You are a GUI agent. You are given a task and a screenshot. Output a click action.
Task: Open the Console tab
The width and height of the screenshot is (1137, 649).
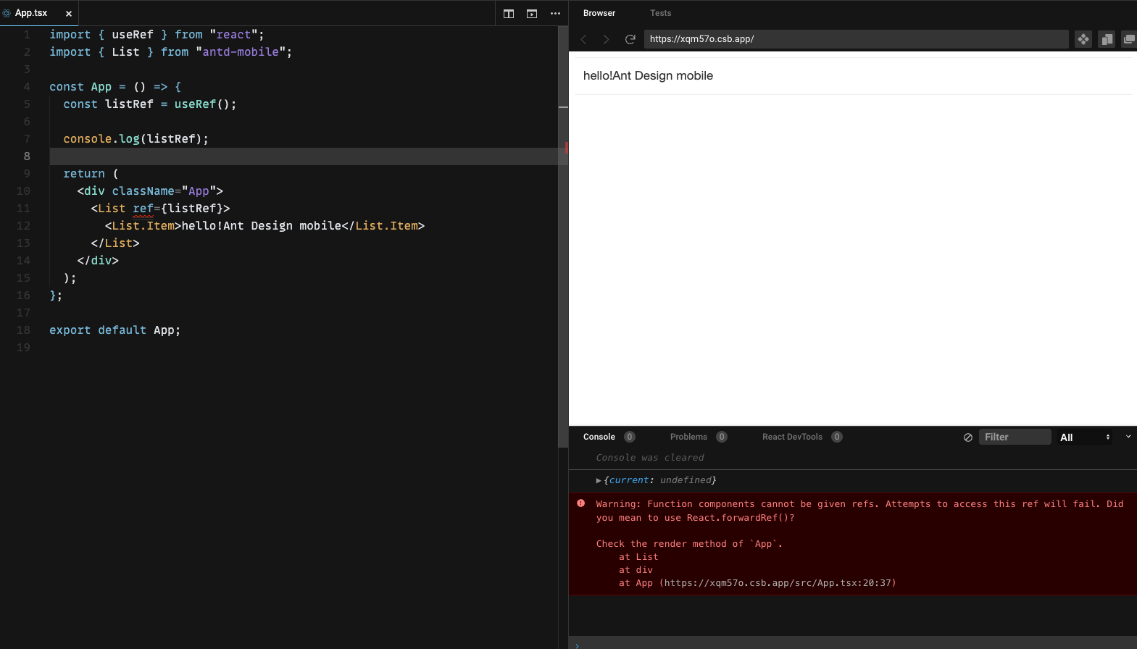coord(599,437)
